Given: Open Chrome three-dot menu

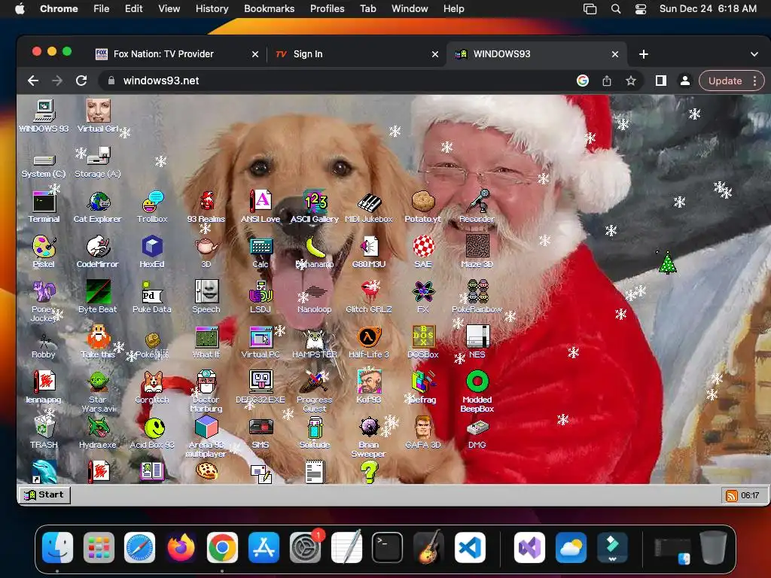Looking at the screenshot, I should point(755,81).
